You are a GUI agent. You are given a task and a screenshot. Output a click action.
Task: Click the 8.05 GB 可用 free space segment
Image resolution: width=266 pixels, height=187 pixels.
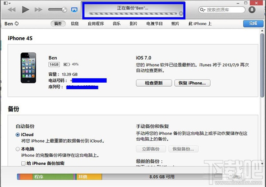click(162, 177)
